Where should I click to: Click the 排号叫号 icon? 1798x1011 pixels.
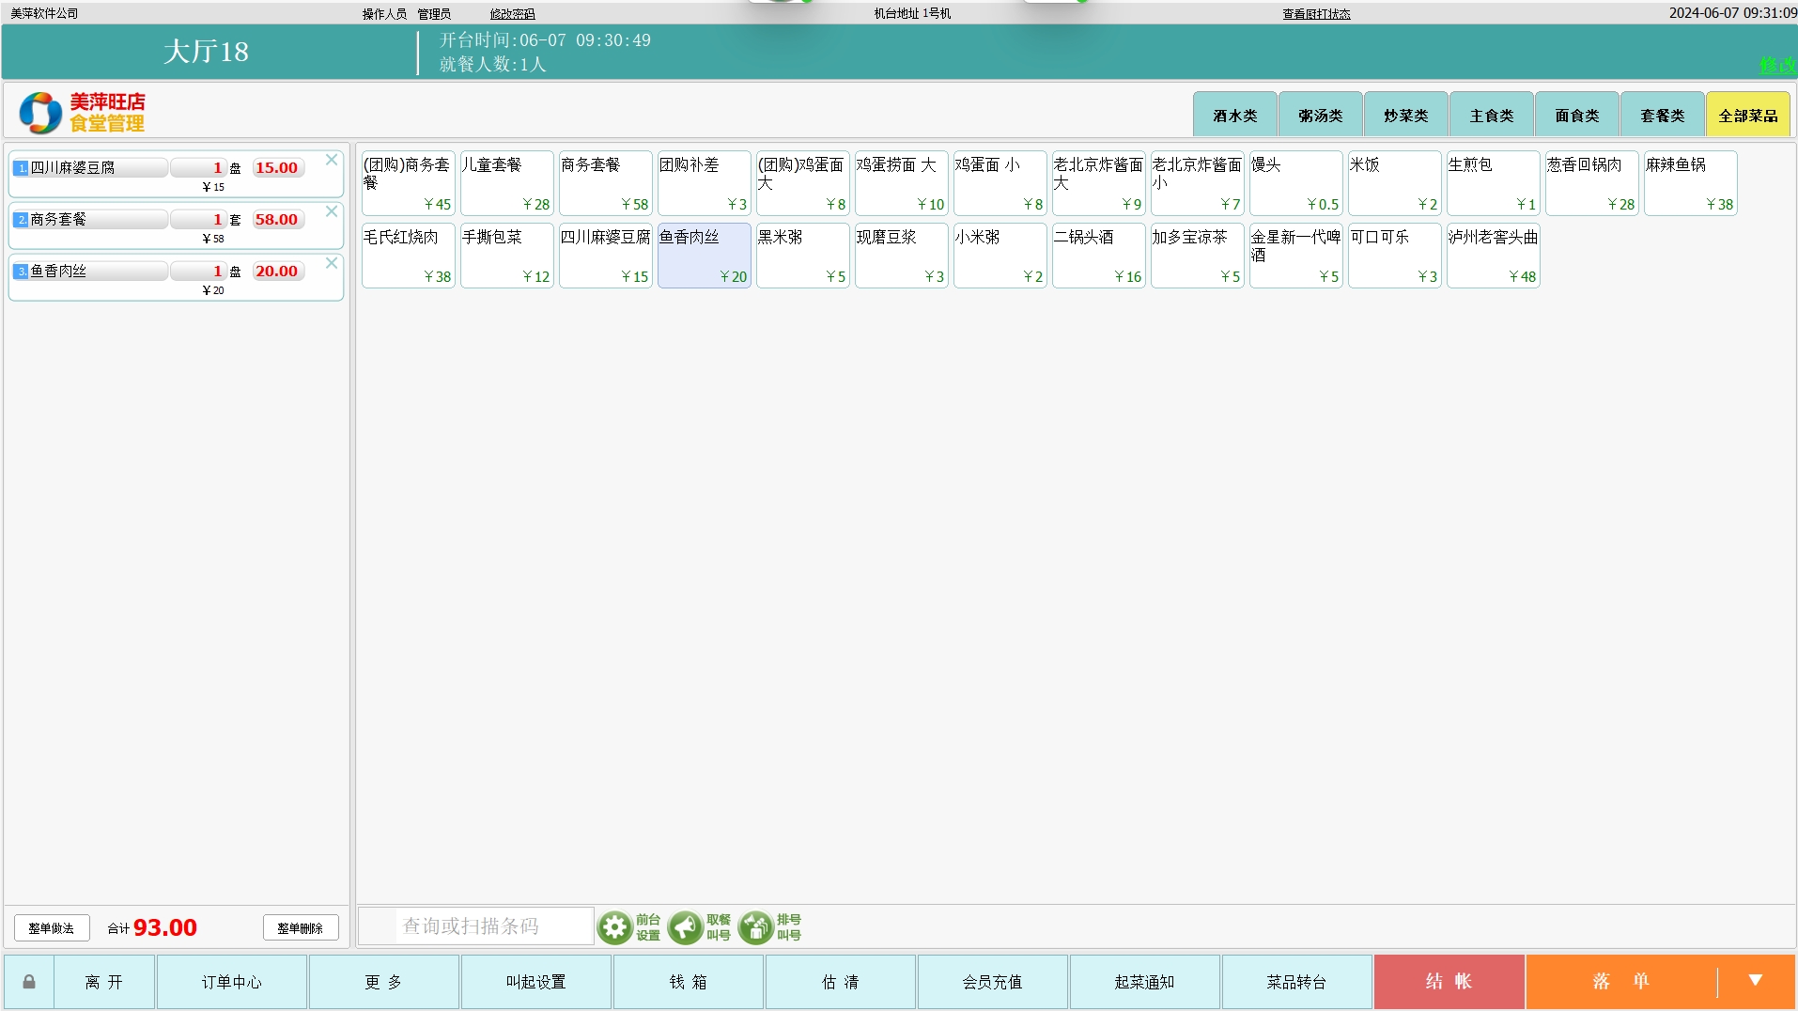tap(756, 927)
